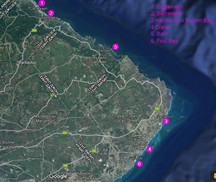Select the '5. Bath' legend entry
216x182 pixels.
[159, 34]
